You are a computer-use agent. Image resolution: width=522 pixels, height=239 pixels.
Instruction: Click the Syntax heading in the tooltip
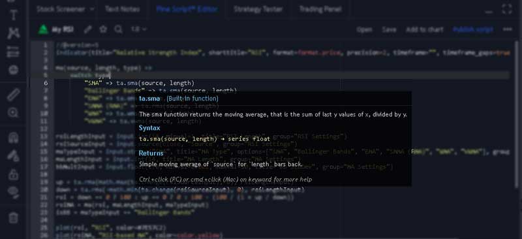[x=149, y=128]
